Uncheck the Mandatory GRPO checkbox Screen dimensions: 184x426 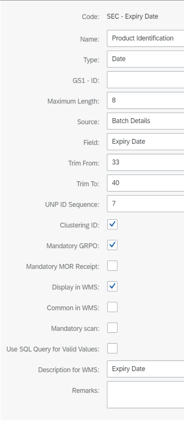tap(112, 245)
